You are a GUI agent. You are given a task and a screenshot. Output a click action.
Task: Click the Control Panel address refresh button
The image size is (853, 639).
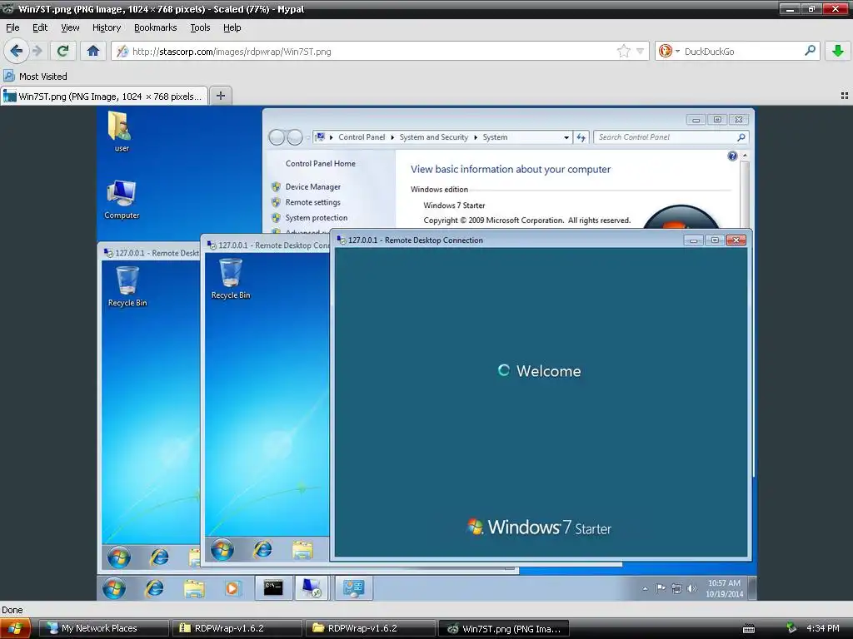tap(581, 137)
